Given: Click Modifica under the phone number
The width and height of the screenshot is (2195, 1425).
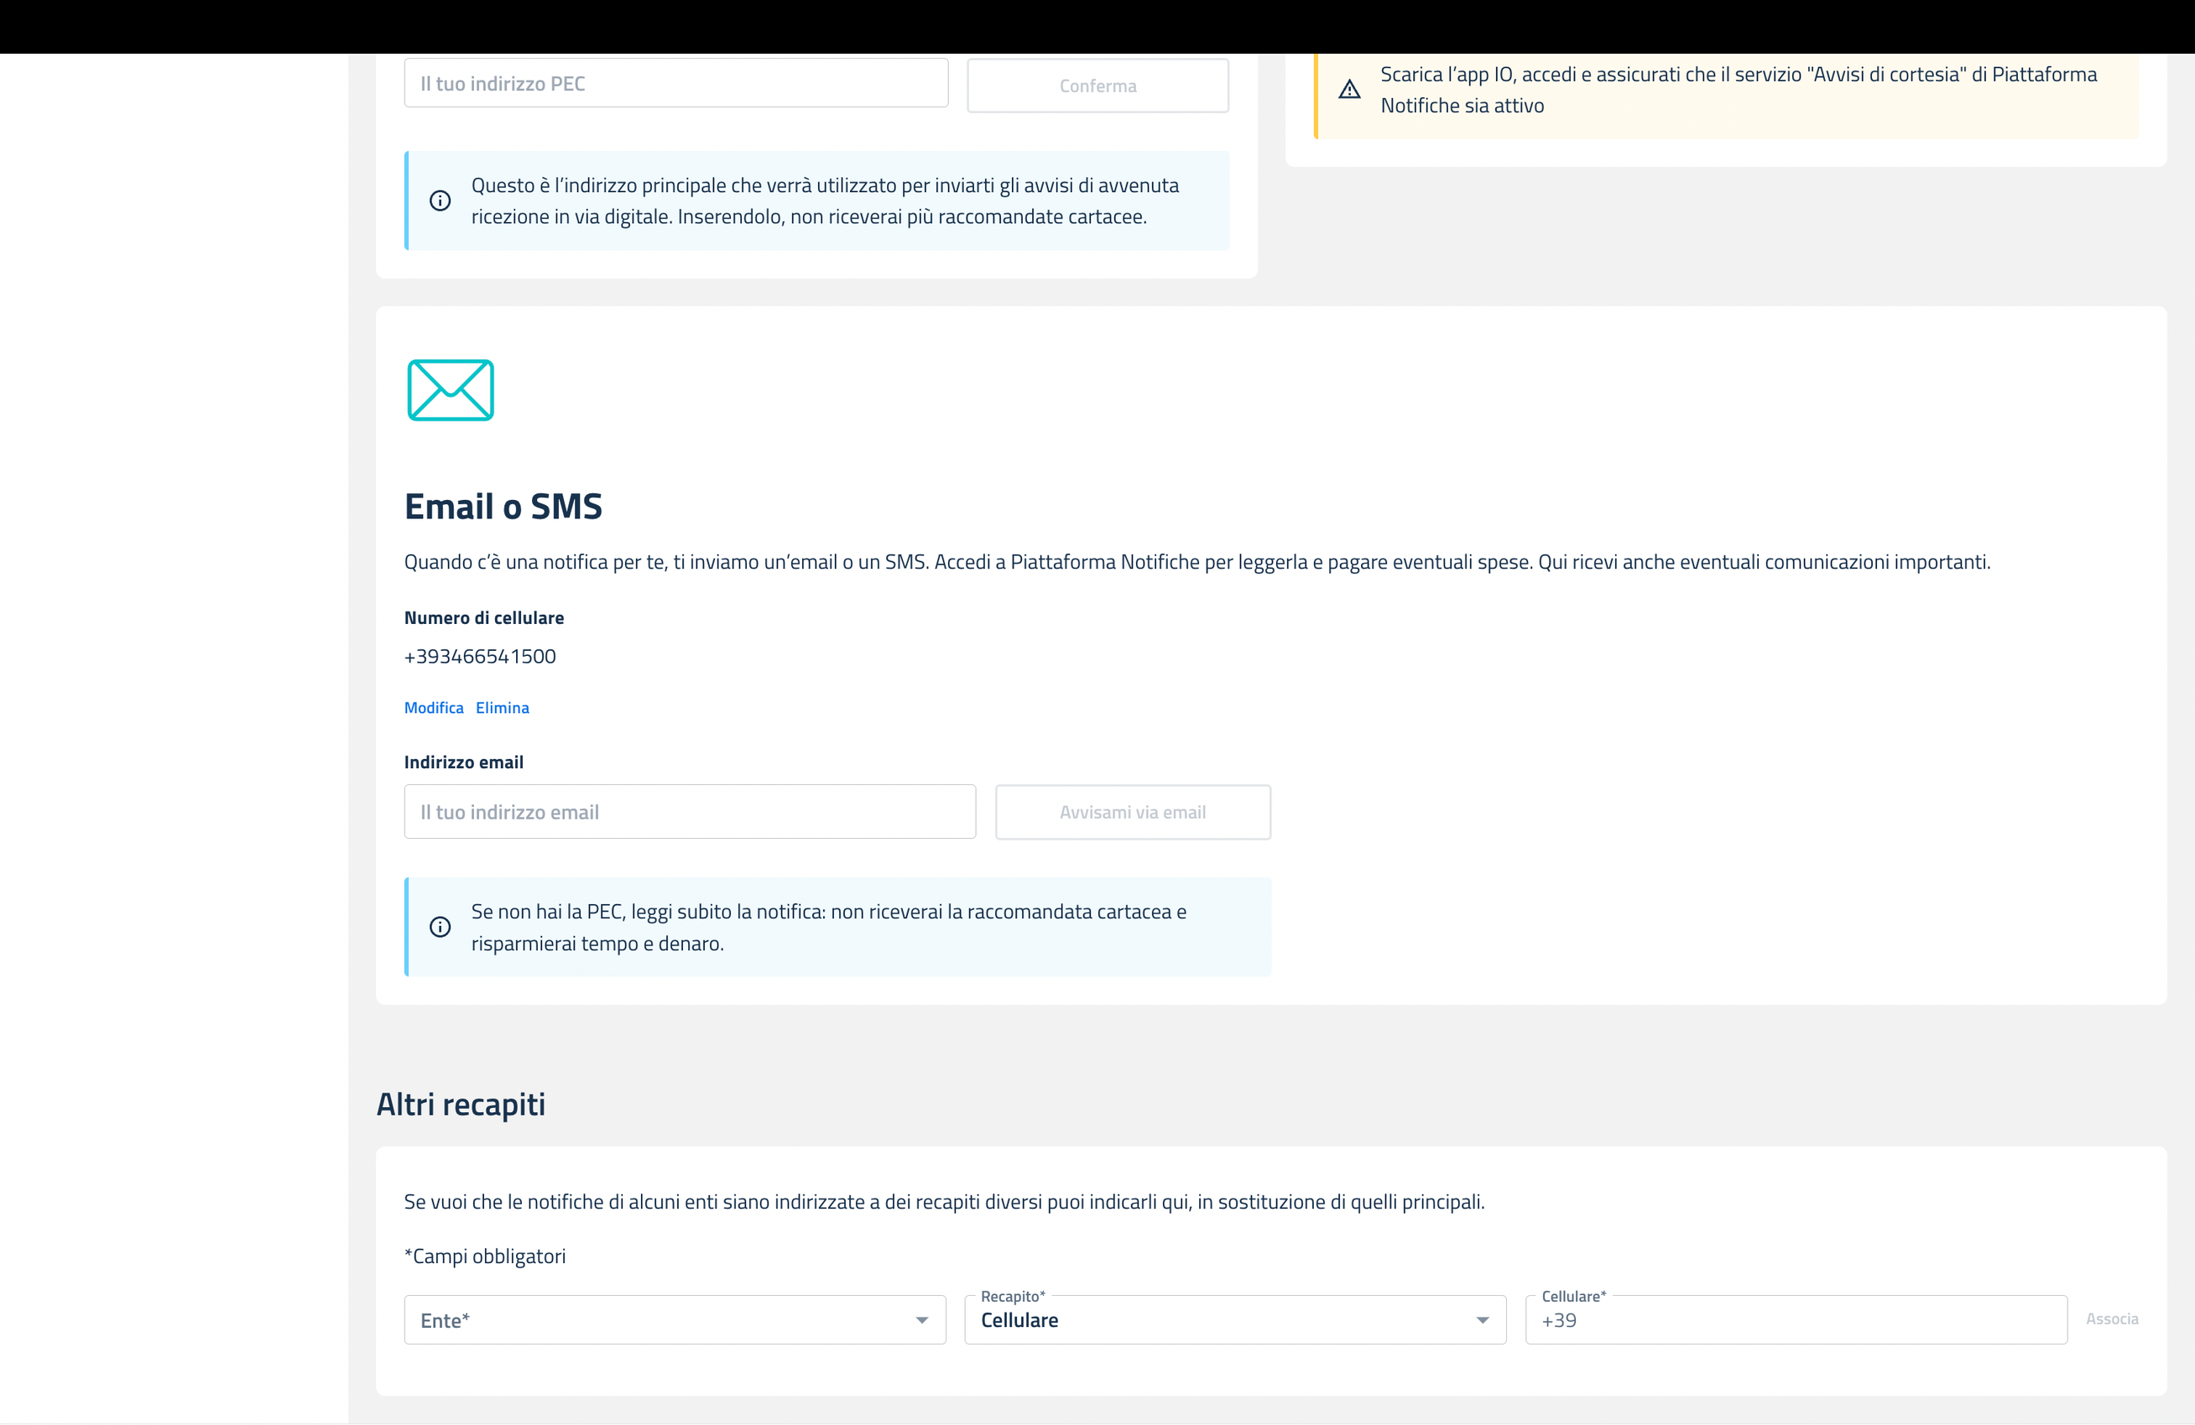Looking at the screenshot, I should (434, 708).
